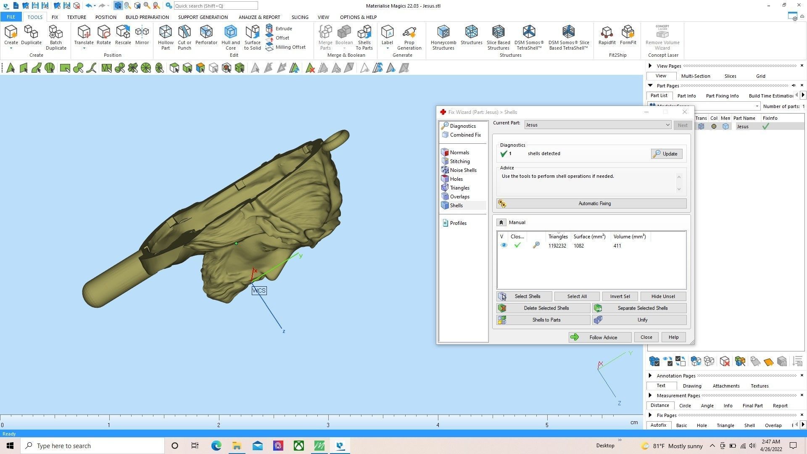The width and height of the screenshot is (807, 454).
Task: Open the Current Part dropdown
Action: 667,125
